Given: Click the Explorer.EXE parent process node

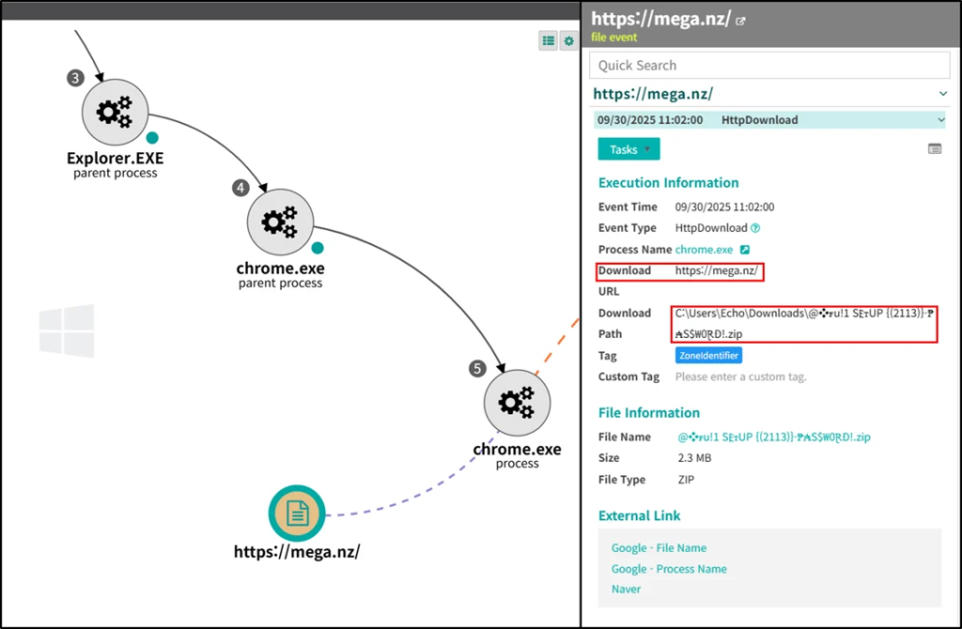Looking at the screenshot, I should click(115, 113).
